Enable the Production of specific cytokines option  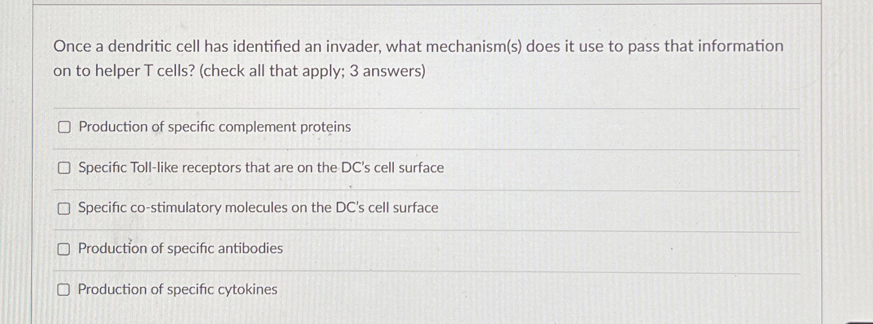(x=64, y=289)
